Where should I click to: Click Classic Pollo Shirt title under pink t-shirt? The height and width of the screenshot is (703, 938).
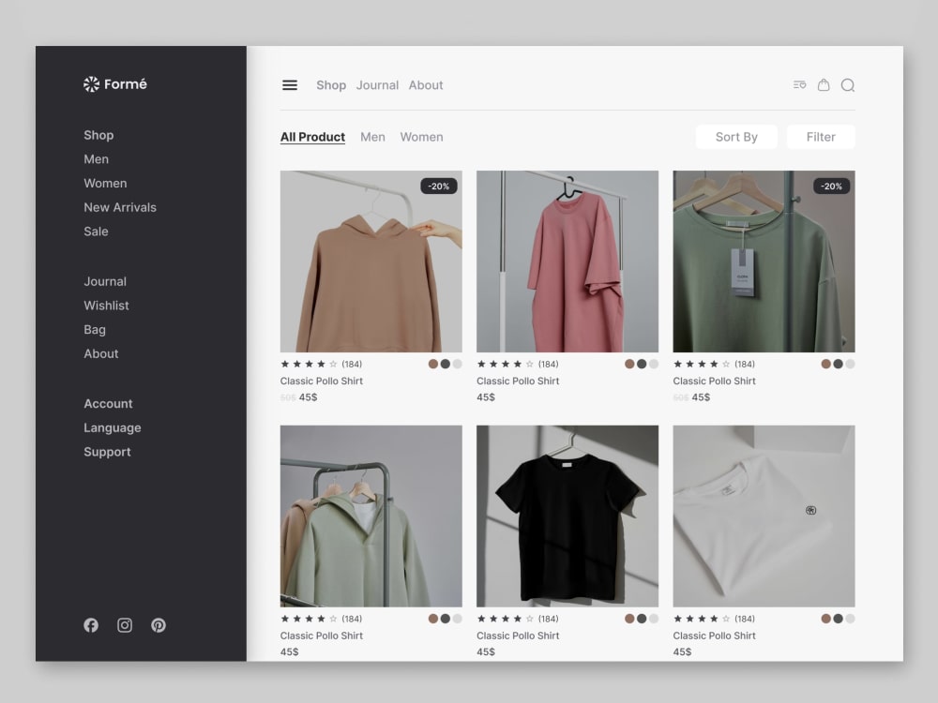pos(518,381)
